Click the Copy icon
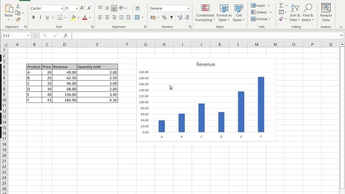Screen dimensions: 345x194 click(18, 13)
